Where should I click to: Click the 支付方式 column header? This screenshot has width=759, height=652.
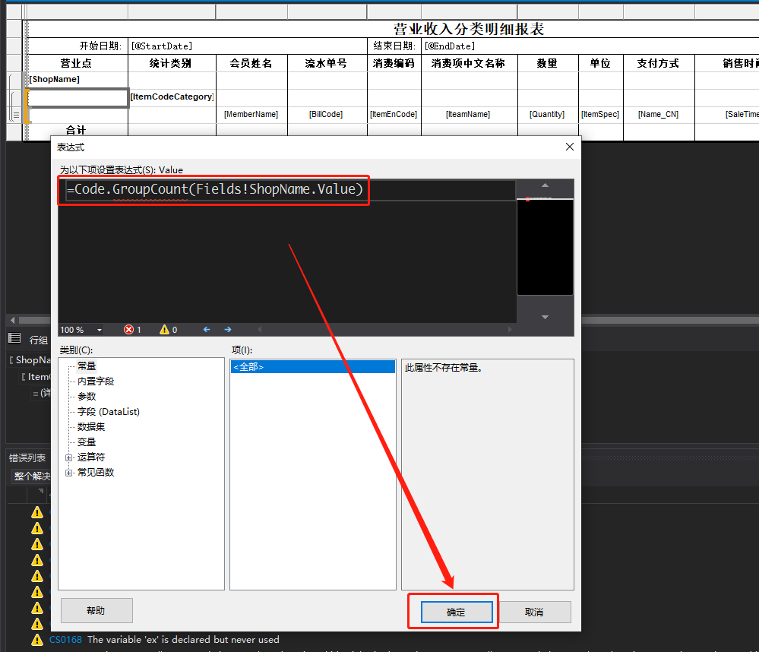(x=658, y=63)
